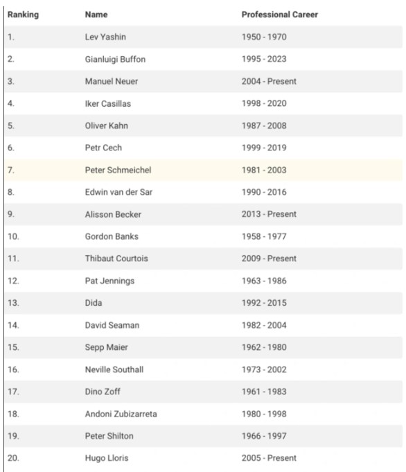Click the Gianluigi Buffon name cell

[x=115, y=60]
